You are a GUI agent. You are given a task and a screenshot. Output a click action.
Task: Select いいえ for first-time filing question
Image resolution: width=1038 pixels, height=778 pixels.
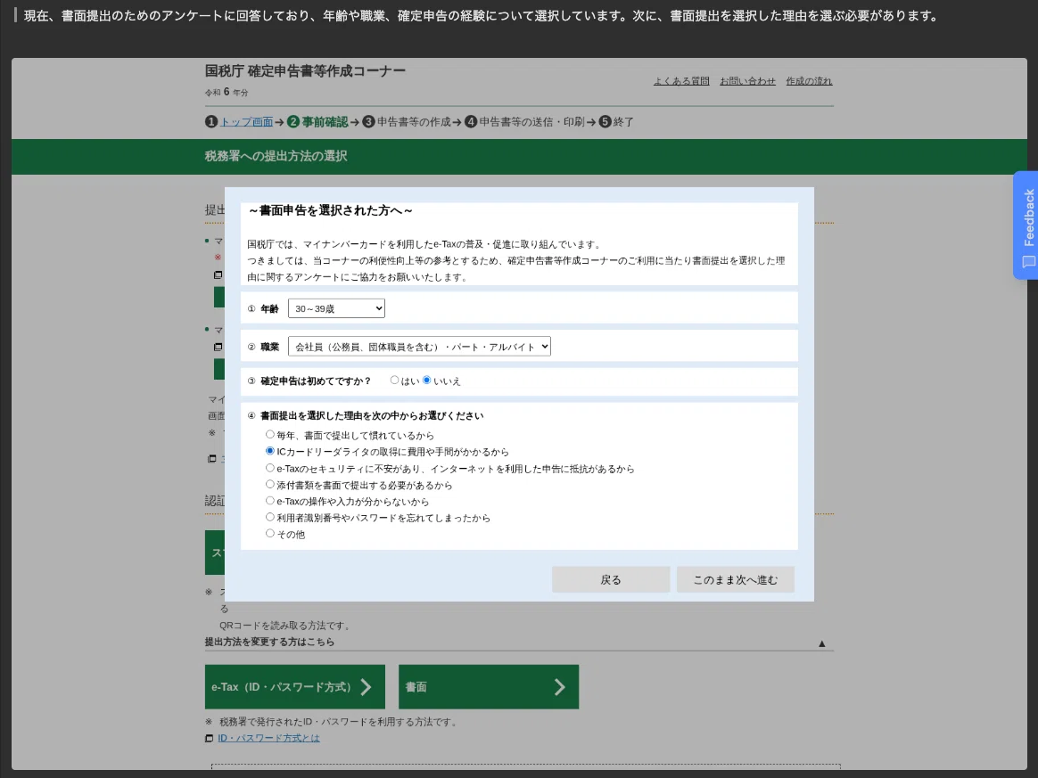pos(427,381)
